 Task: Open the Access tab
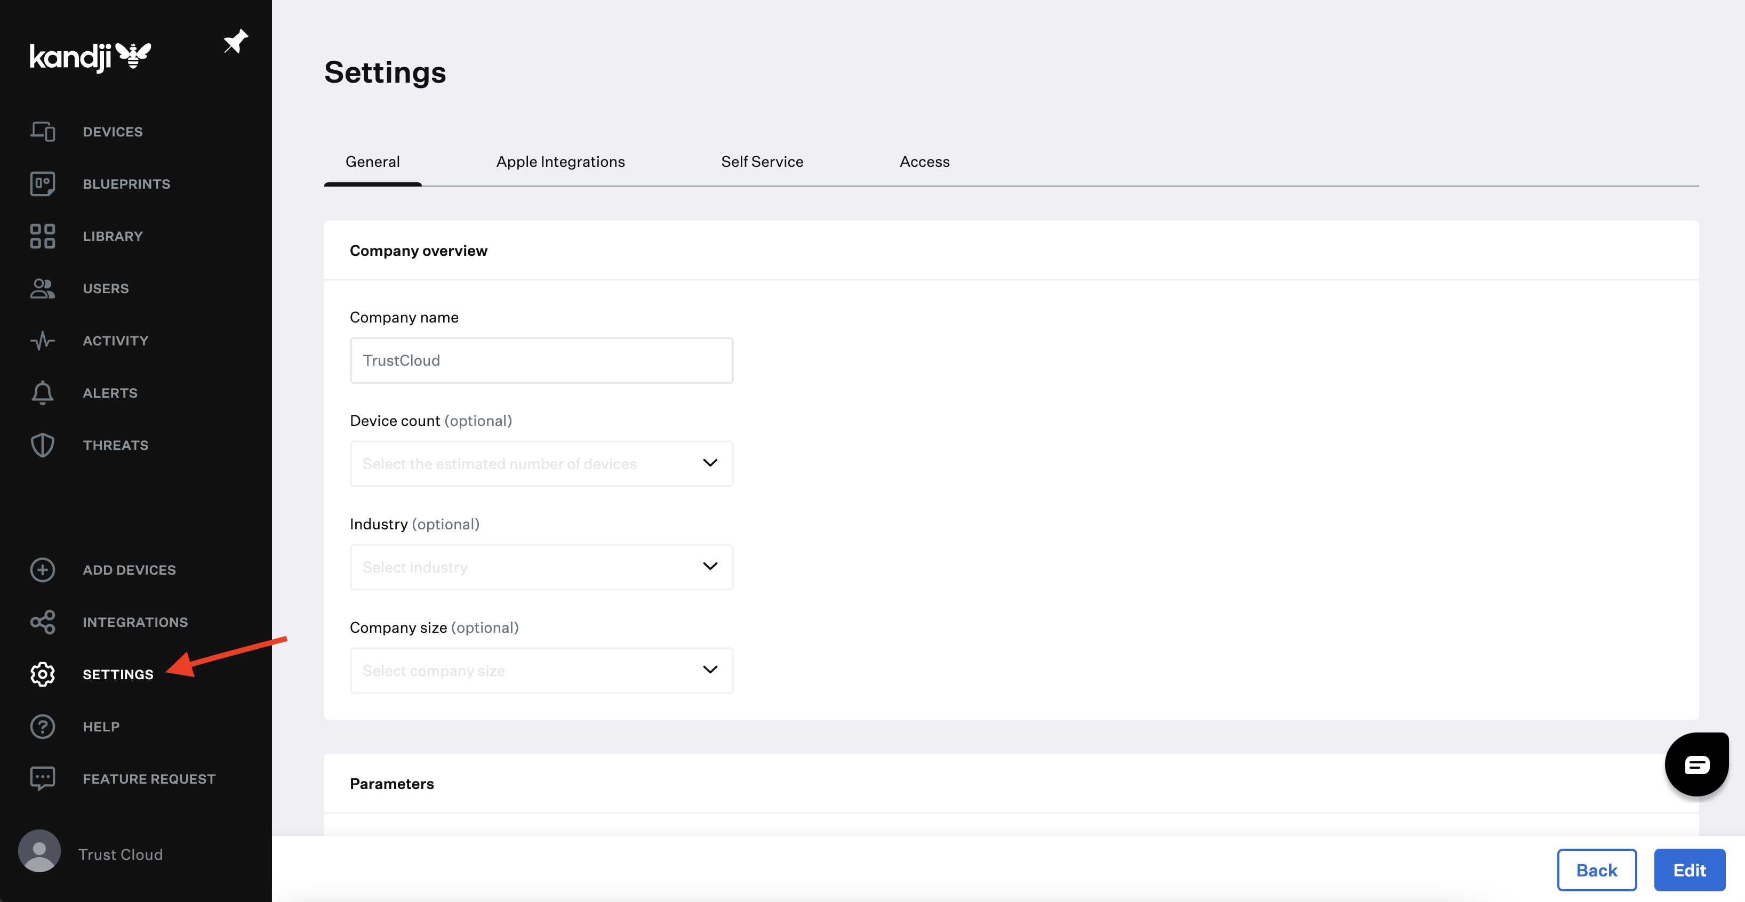coord(924,162)
